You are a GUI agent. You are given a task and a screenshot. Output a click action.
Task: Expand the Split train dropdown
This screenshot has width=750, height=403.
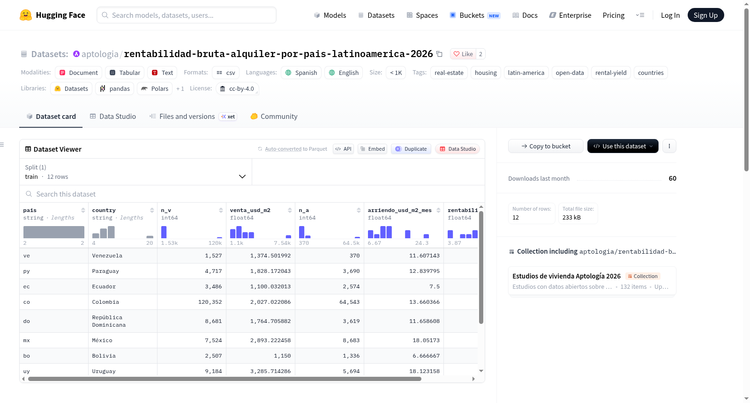click(135, 172)
